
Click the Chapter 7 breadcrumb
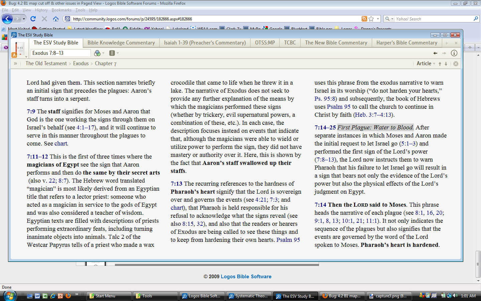(x=106, y=64)
